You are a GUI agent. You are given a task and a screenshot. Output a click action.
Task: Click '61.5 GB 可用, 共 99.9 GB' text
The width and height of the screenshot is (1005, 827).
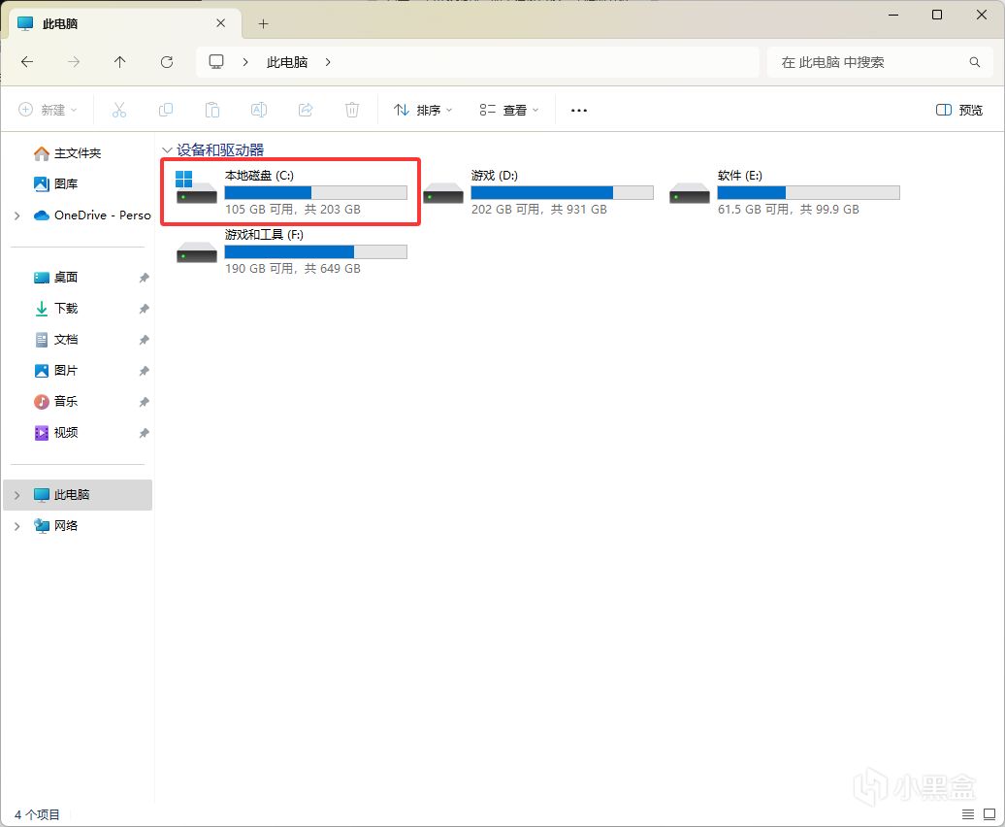(x=789, y=210)
